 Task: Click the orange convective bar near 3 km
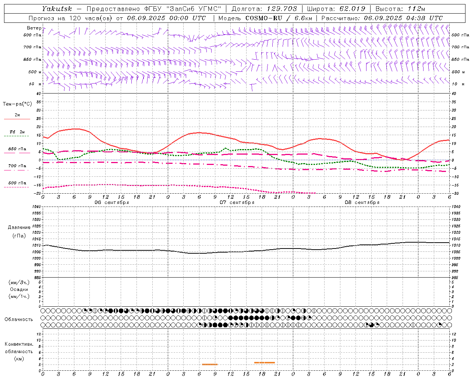[x=265, y=363]
